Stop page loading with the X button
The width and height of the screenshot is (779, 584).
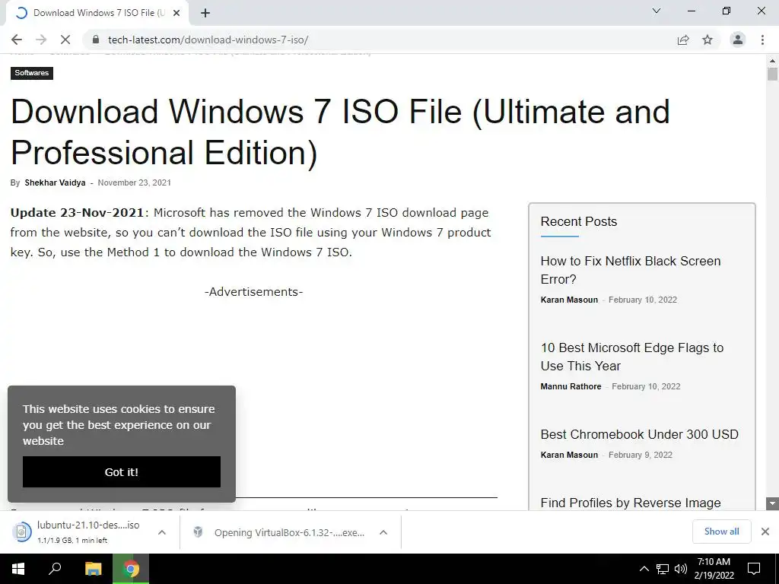(x=65, y=40)
